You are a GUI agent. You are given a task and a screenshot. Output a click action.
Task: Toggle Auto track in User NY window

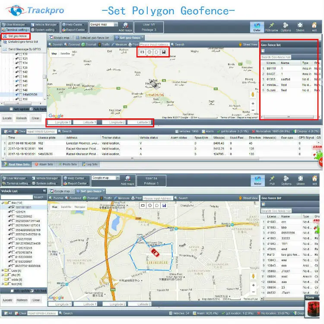[31, 109]
